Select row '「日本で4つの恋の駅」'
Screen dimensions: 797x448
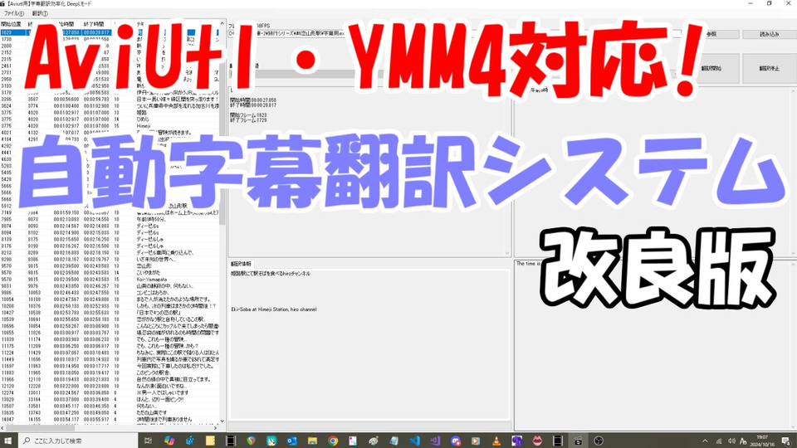pyautogui.click(x=110, y=313)
